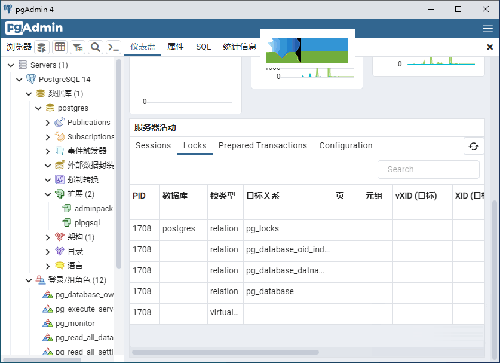This screenshot has height=363, width=500.
Task: Open the View Data table icon
Action: coord(60,47)
